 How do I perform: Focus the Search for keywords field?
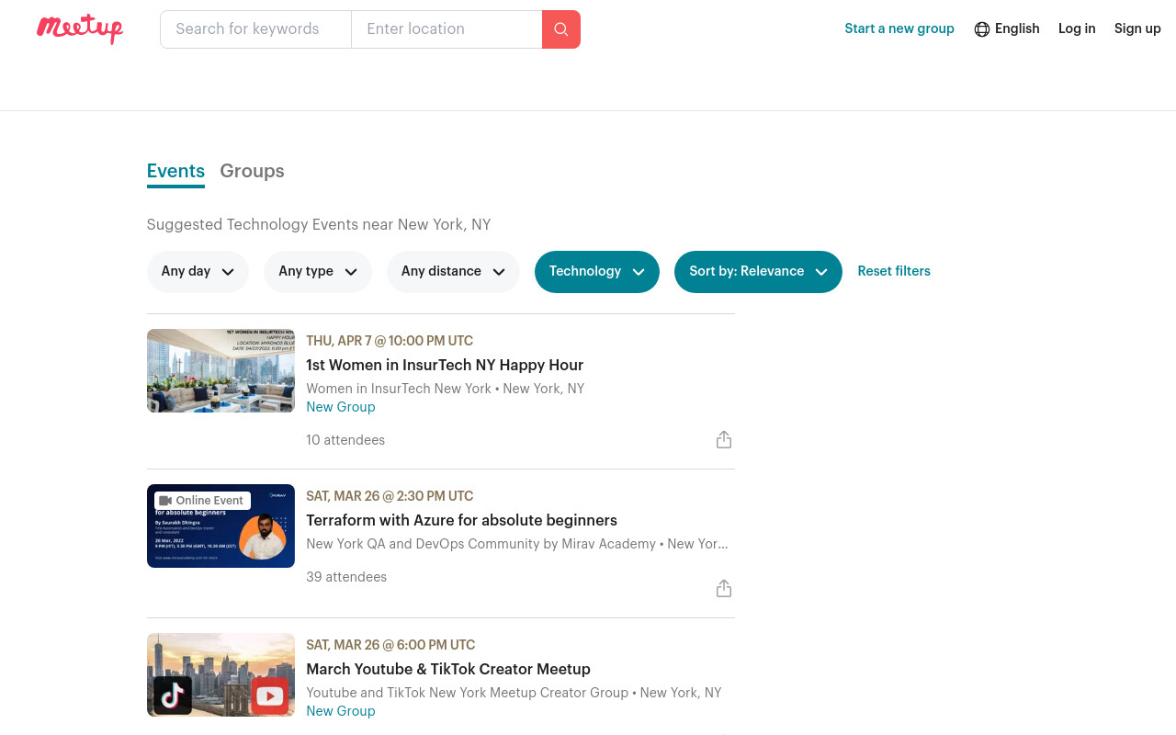tap(255, 29)
